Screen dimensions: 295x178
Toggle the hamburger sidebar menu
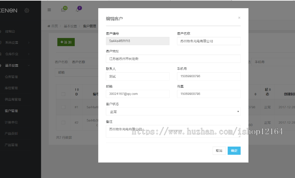pyautogui.click(x=49, y=10)
